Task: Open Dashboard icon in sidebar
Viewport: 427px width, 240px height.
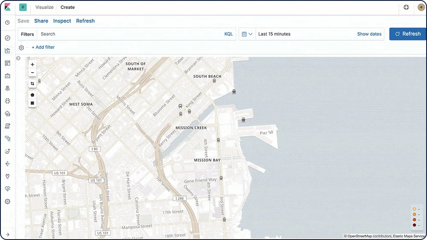Action: pos(8,63)
